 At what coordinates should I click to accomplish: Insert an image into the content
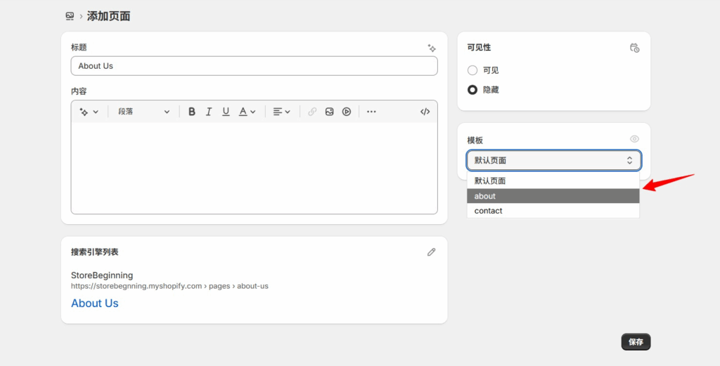(x=329, y=112)
